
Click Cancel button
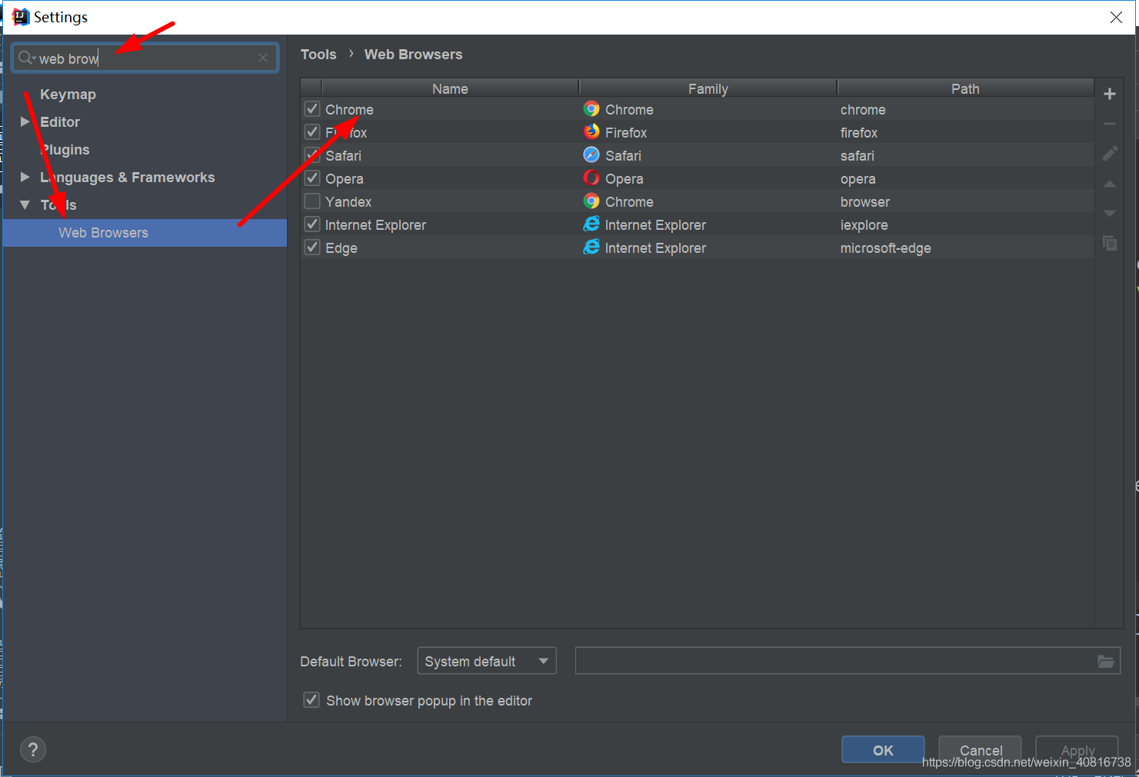pos(981,750)
